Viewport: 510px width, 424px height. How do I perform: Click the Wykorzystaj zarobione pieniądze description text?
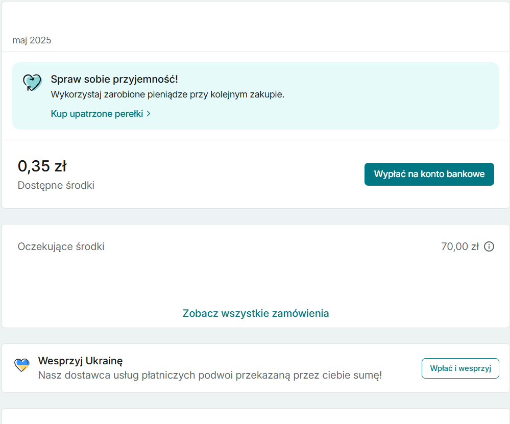click(167, 94)
